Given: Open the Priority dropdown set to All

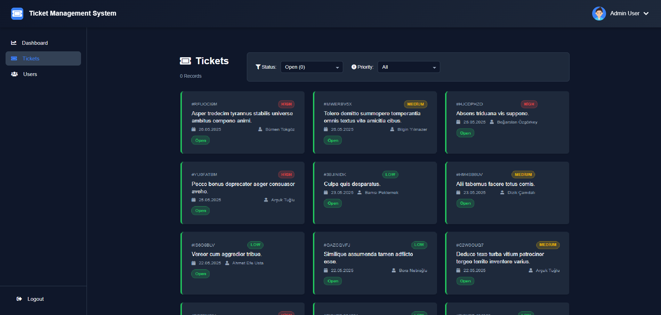Looking at the screenshot, I should [409, 67].
